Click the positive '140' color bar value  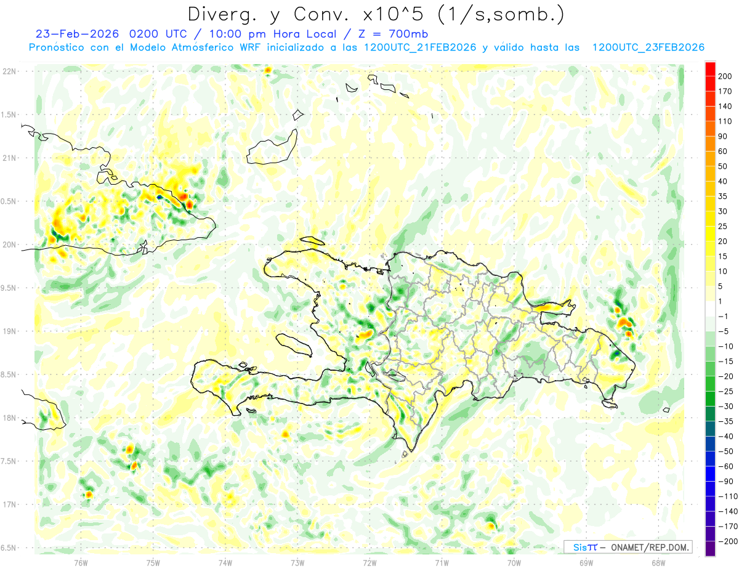pyautogui.click(x=725, y=107)
